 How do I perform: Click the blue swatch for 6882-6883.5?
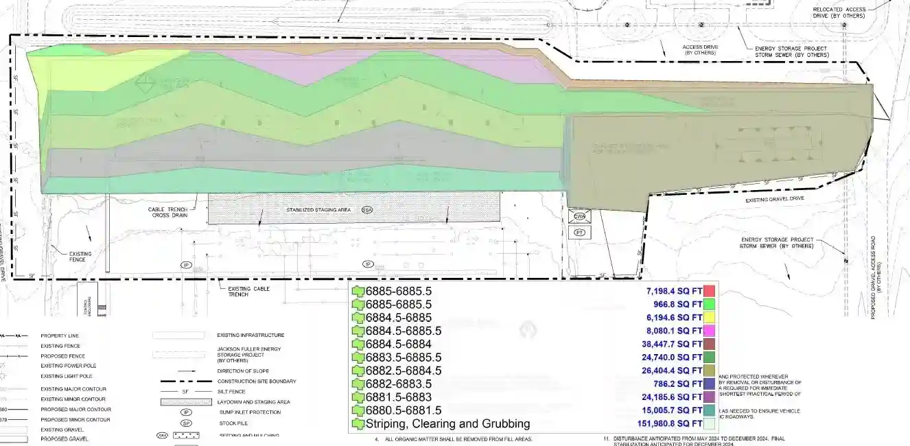click(x=710, y=384)
